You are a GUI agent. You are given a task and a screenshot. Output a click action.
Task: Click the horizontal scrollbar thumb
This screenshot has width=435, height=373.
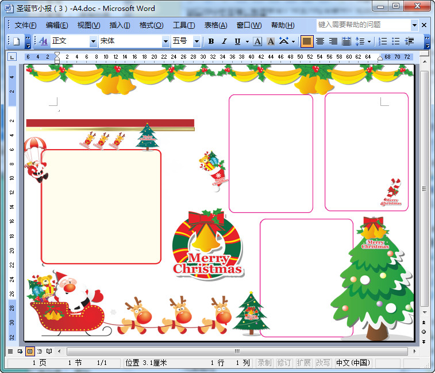tap(237, 351)
